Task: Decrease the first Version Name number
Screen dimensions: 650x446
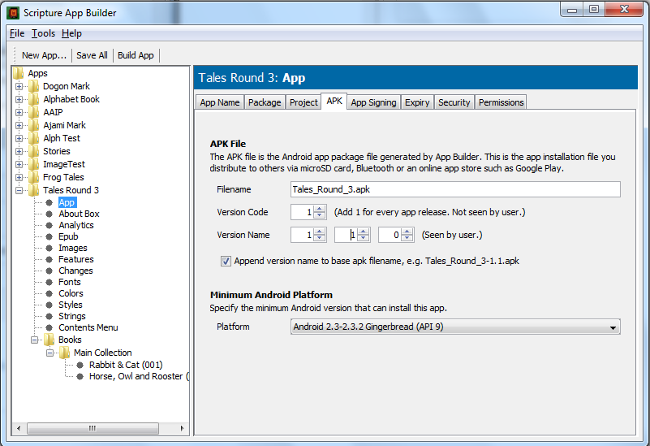Action: pos(320,239)
